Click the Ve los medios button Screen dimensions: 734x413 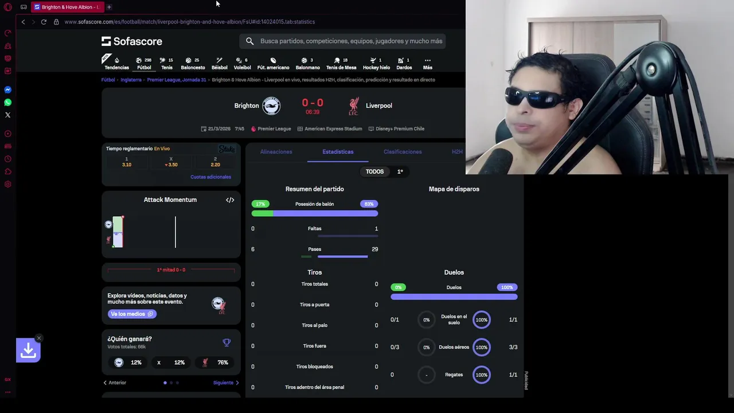point(132,314)
